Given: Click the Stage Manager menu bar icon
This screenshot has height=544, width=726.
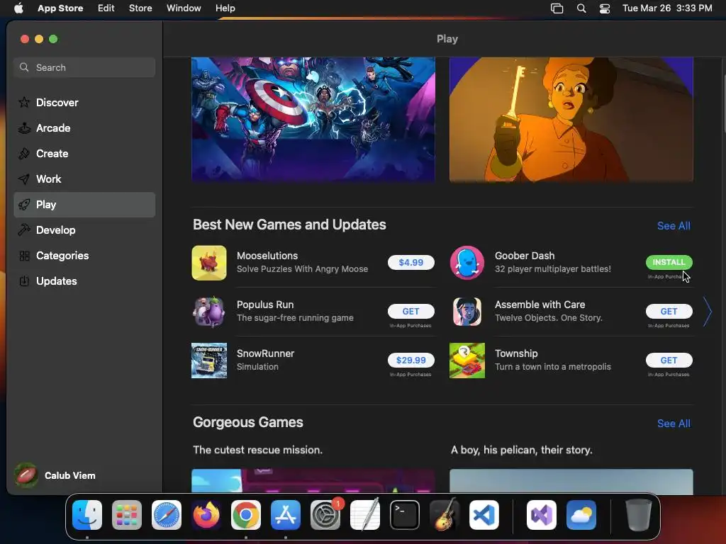Looking at the screenshot, I should pyautogui.click(x=557, y=8).
